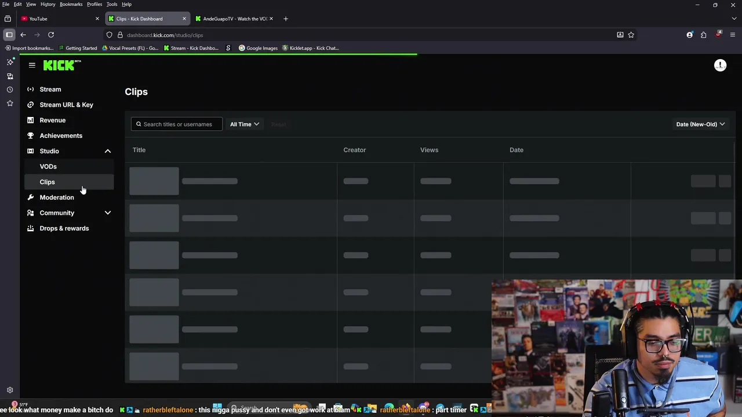742x417 pixels.
Task: Bookmark this page with the star
Action: 631,35
